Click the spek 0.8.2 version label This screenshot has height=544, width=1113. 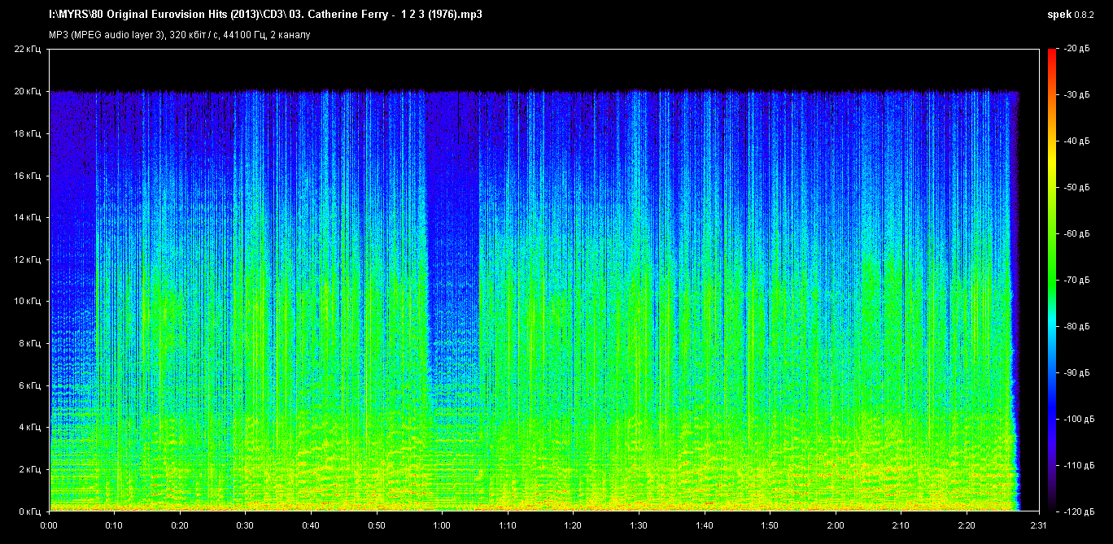[1074, 15]
